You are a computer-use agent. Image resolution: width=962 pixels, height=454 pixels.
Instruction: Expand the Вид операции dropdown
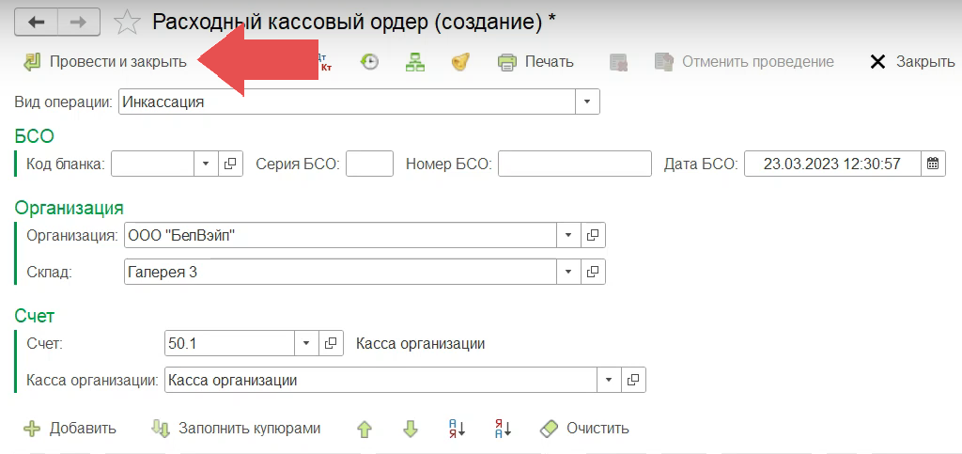coord(587,102)
